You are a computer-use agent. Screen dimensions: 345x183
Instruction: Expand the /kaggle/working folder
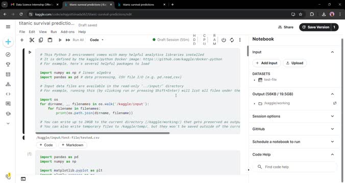click(255, 103)
